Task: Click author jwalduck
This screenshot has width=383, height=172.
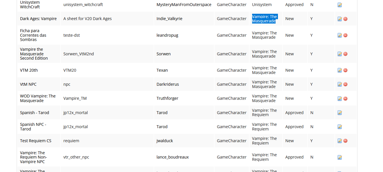Action: point(165,141)
